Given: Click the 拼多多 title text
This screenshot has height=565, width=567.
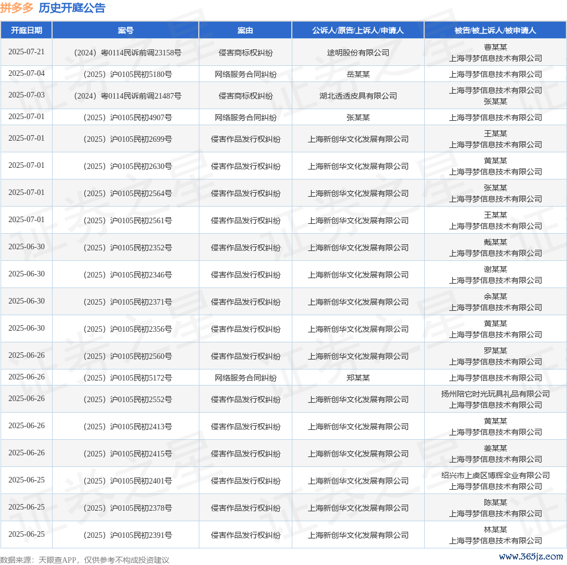Looking at the screenshot, I should 17,8.
